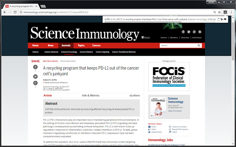Open the Science Immunology issue title link in sidebar

pyautogui.click(x=176, y=100)
